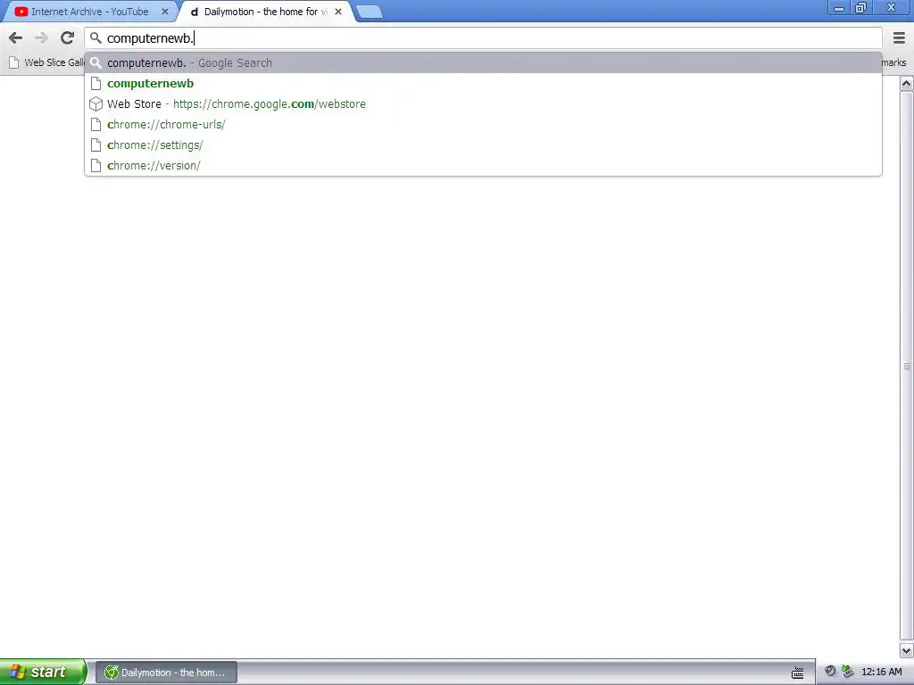Close the Dailymotion tab

click(338, 12)
